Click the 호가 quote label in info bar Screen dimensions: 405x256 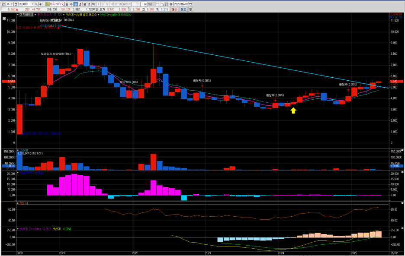point(103,9)
